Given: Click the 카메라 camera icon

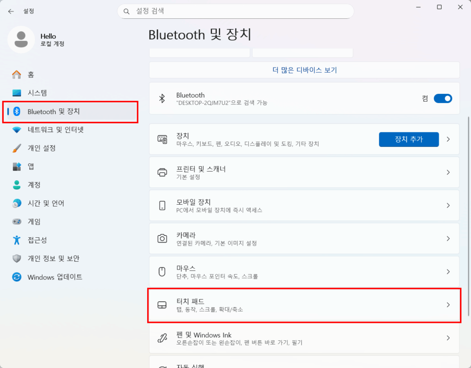Looking at the screenshot, I should 162,238.
